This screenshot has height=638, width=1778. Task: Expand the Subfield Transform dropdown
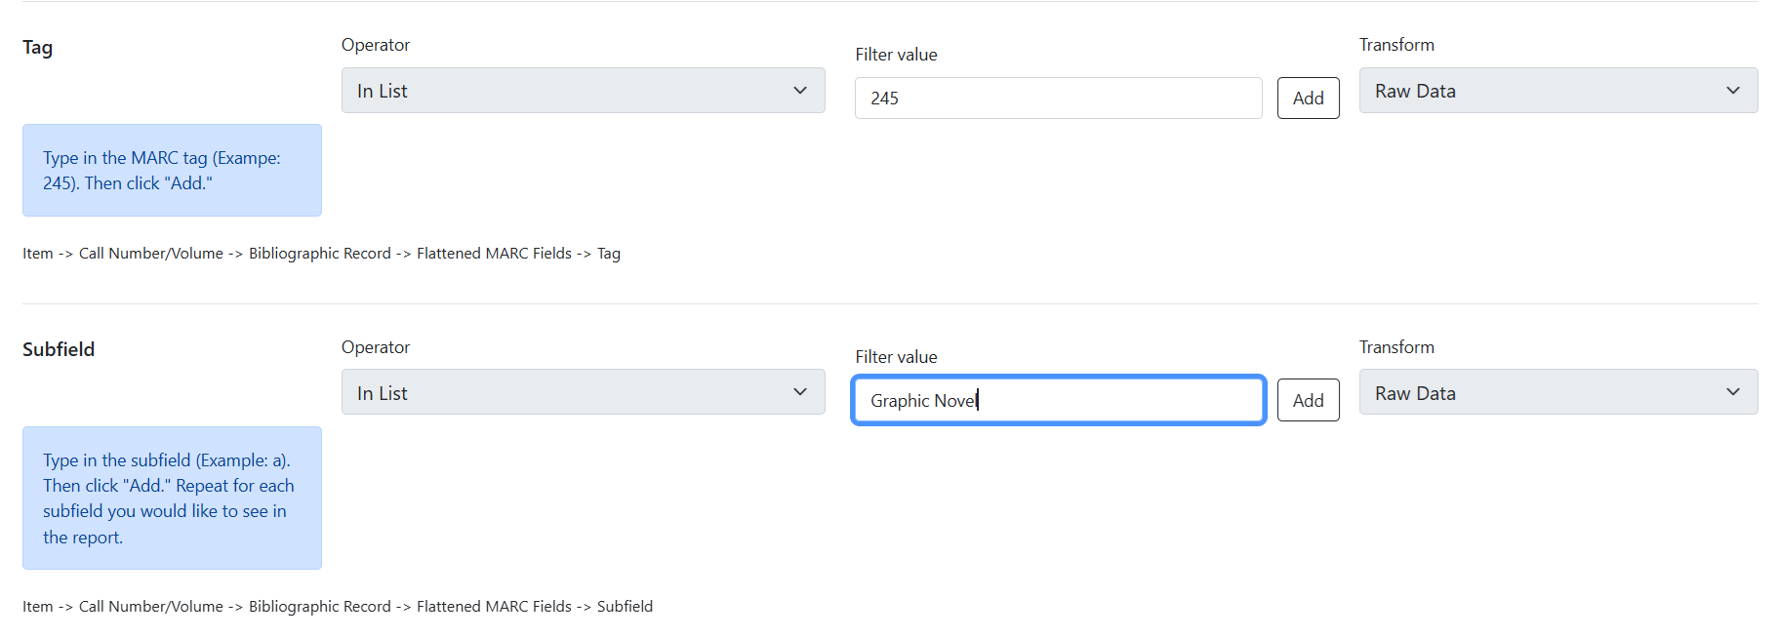1557,392
